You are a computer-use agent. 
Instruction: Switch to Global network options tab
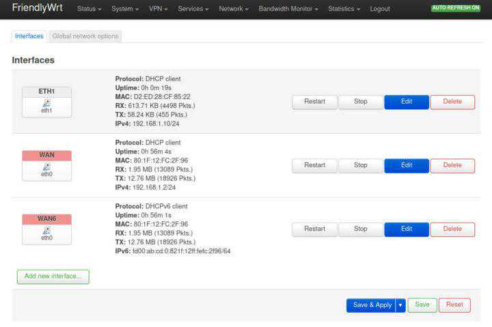click(x=85, y=36)
